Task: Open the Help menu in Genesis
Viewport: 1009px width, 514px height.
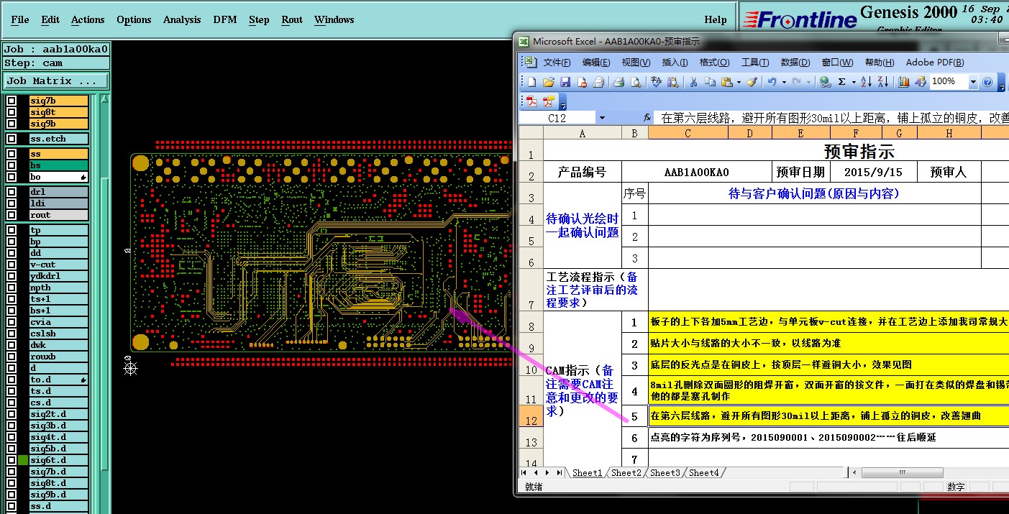Action: pyautogui.click(x=716, y=19)
